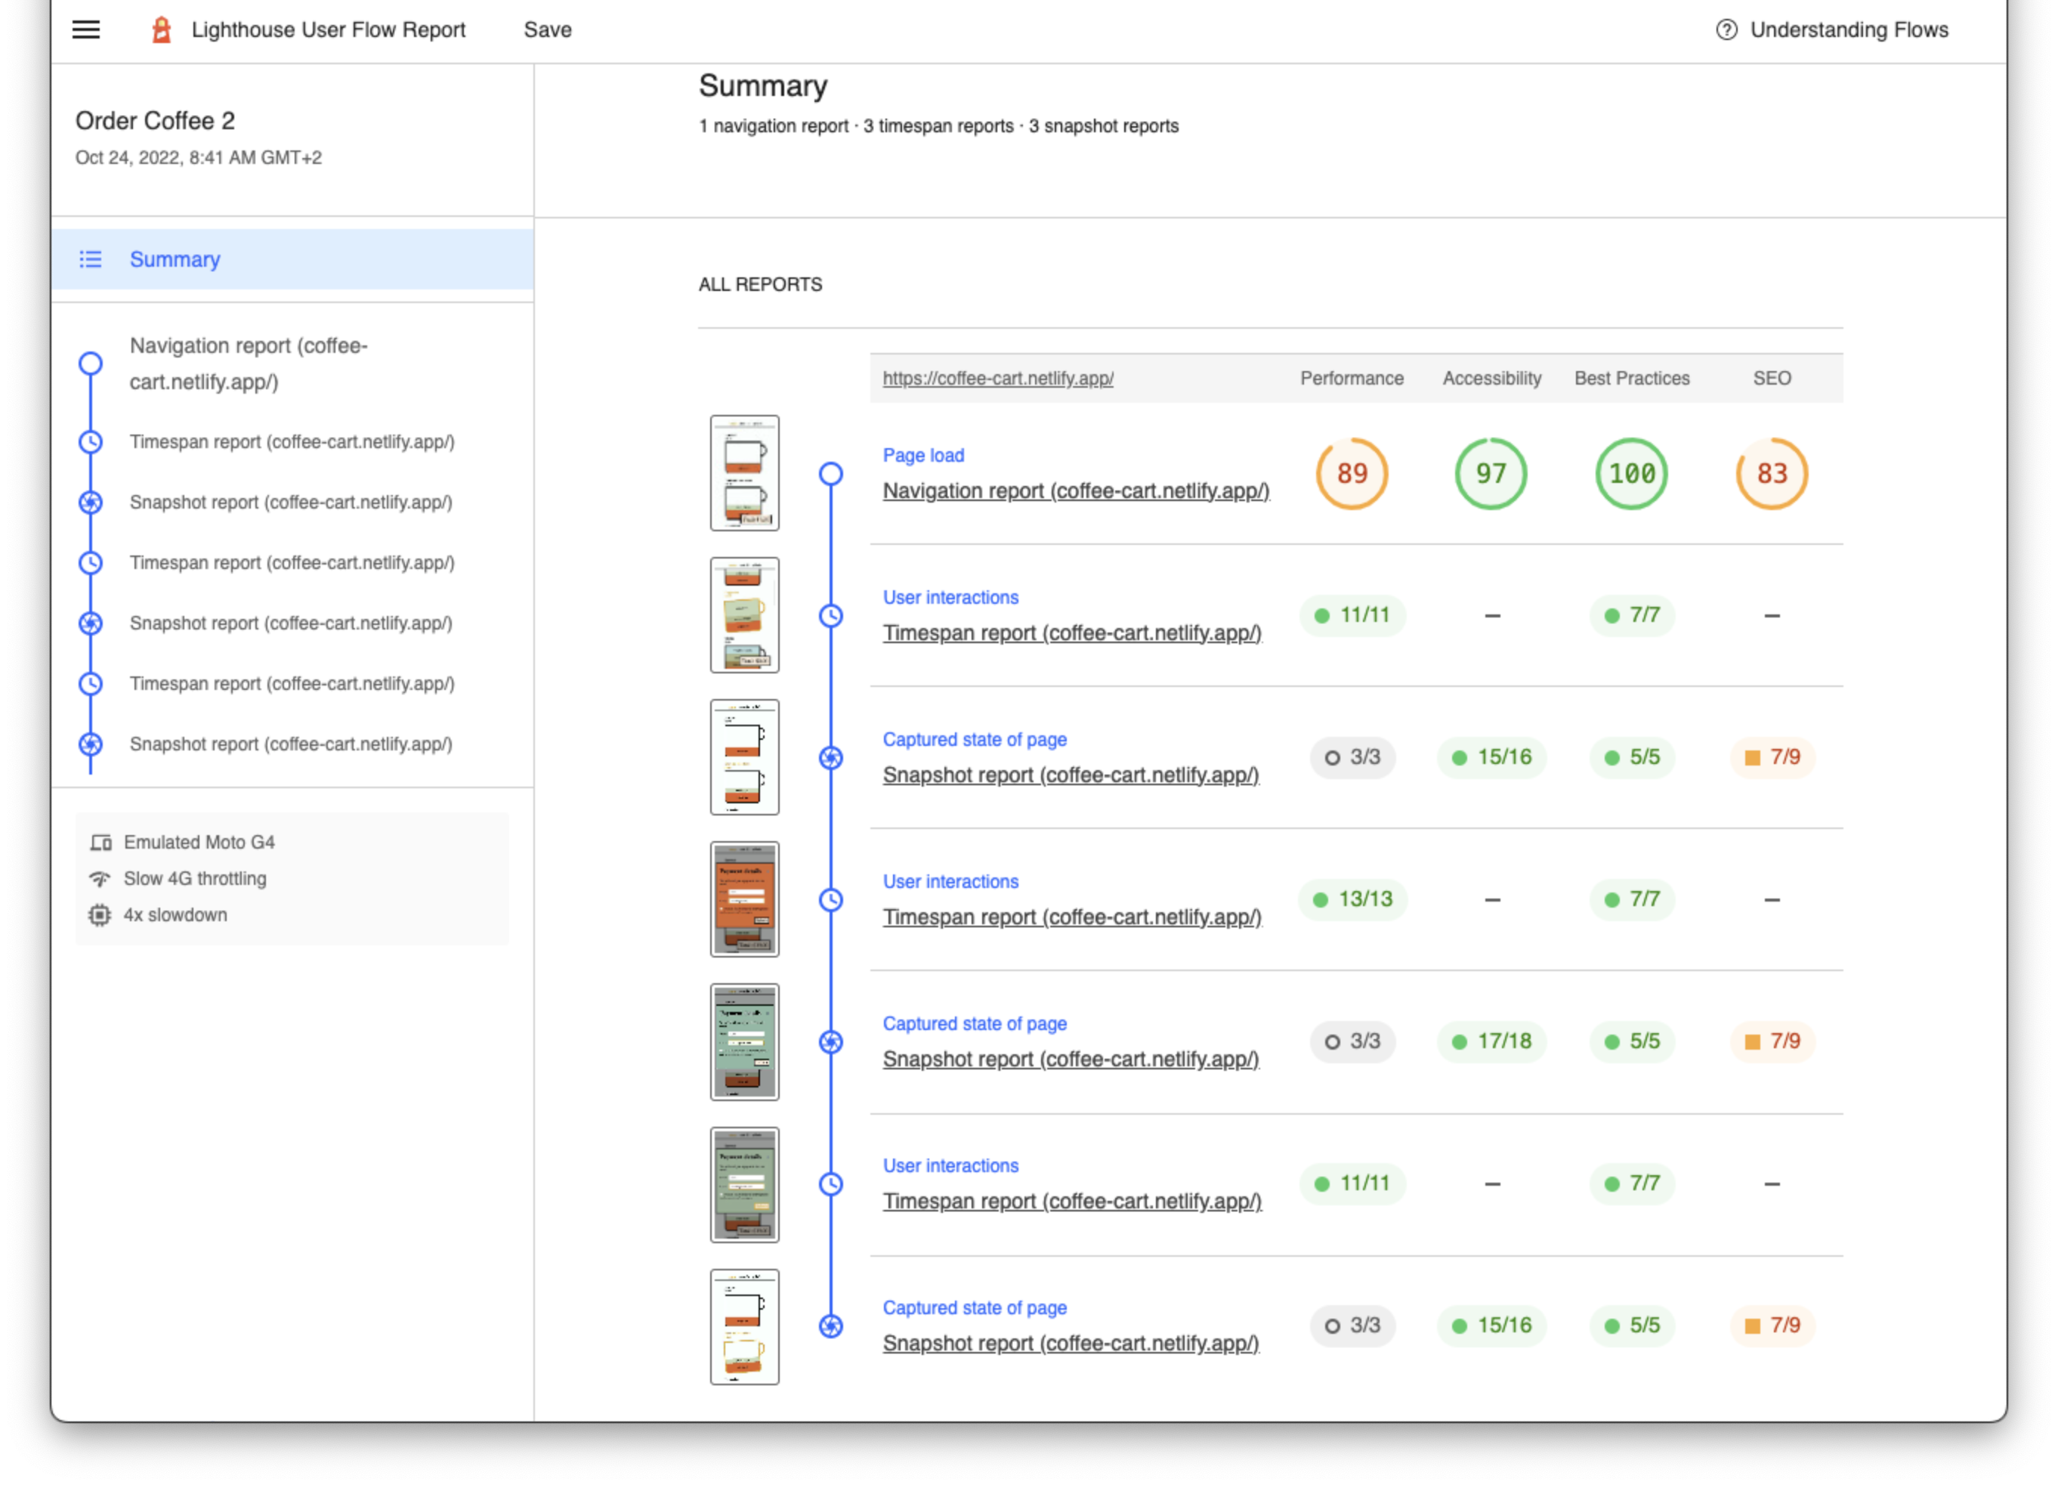Click the Understanding Flows help icon
The image size is (2058, 1485).
[1726, 30]
